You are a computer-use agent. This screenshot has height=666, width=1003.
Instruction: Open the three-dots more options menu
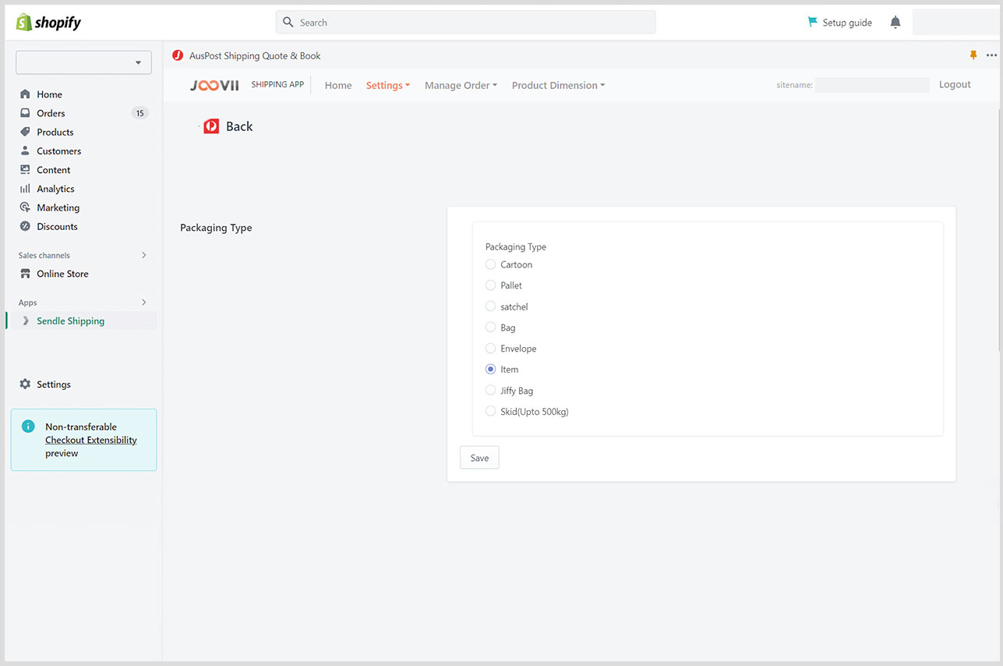[x=991, y=55]
